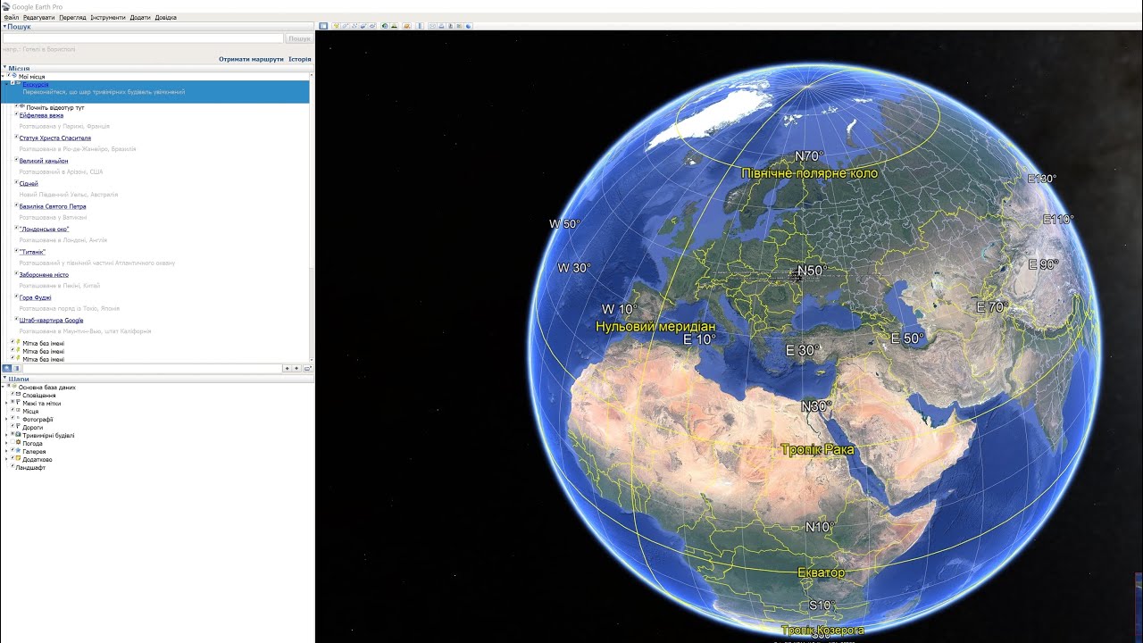The width and height of the screenshot is (1143, 643).
Task: Open the Історія search history link
Action: (300, 59)
